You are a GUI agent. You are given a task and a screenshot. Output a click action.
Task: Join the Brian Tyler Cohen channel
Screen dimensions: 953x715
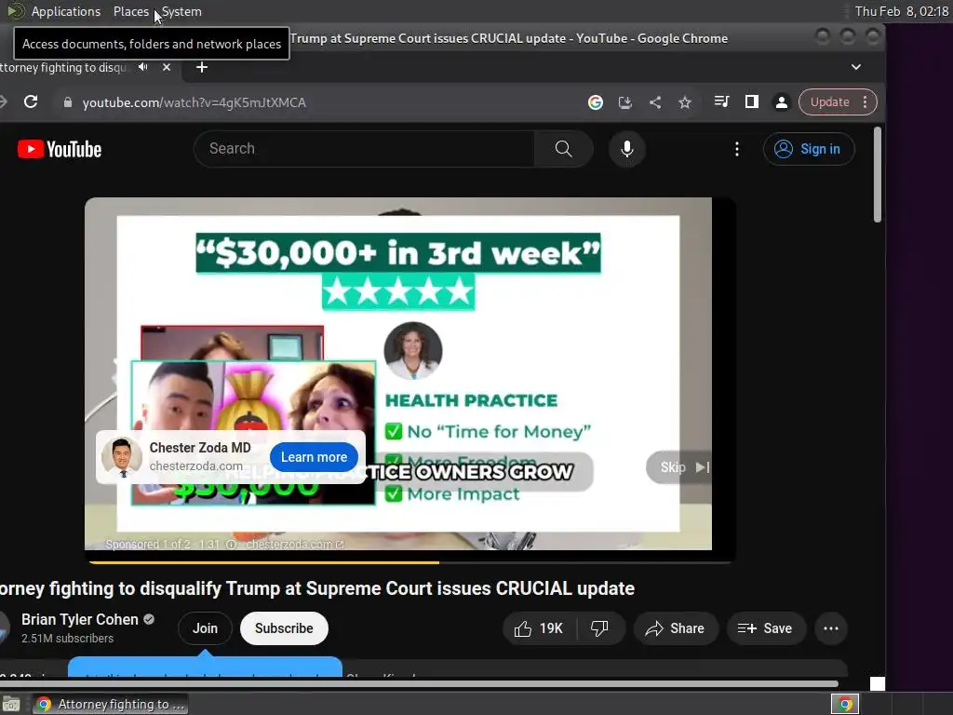coord(205,628)
